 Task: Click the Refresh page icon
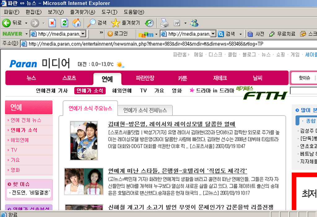[x=64, y=23]
